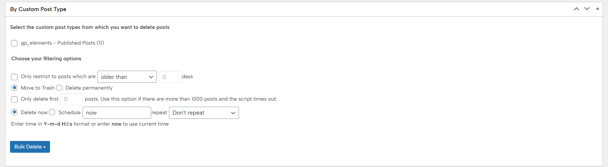
Task: Focus the post count limit input box
Action: click(x=71, y=99)
